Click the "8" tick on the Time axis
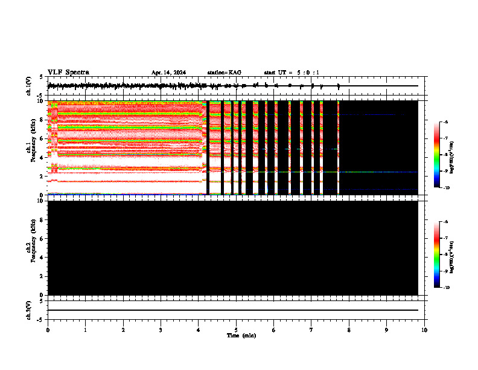This screenshot has height=370, width=478. coord(349,330)
